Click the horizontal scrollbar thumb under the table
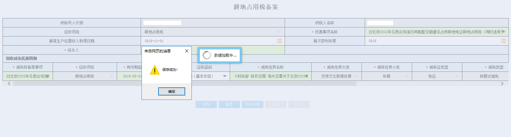511x137 pixels. pyautogui.click(x=185, y=83)
